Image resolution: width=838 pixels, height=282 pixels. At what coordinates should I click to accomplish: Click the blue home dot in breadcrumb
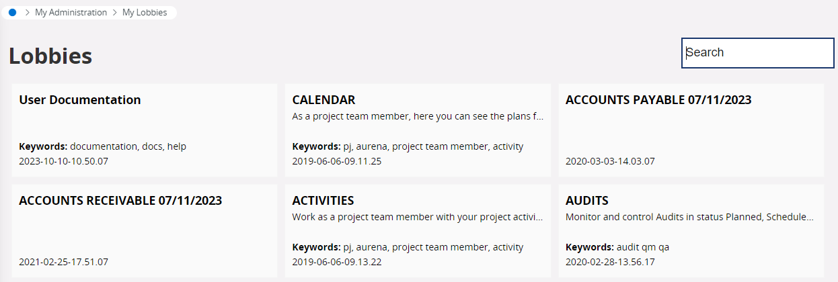(x=12, y=12)
